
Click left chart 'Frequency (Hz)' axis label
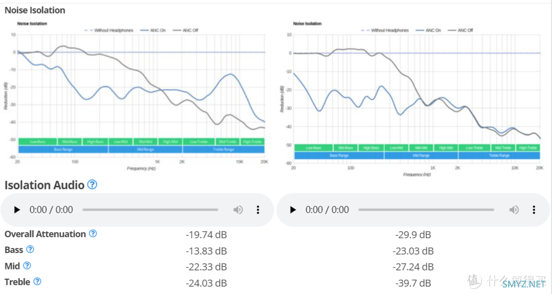[141, 169]
